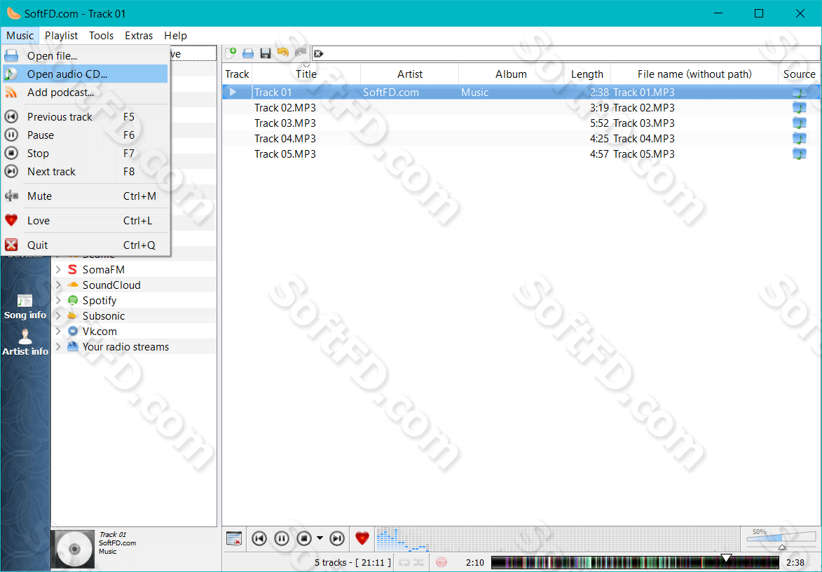Click the moodbar track seek slider
822x572 pixels.
click(x=635, y=563)
